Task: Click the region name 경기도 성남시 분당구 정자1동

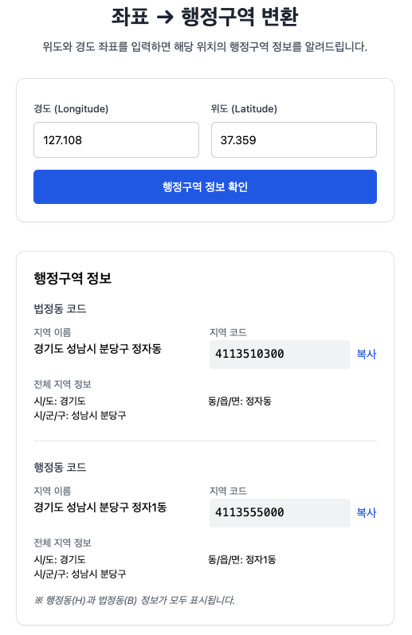Action: pyautogui.click(x=100, y=508)
